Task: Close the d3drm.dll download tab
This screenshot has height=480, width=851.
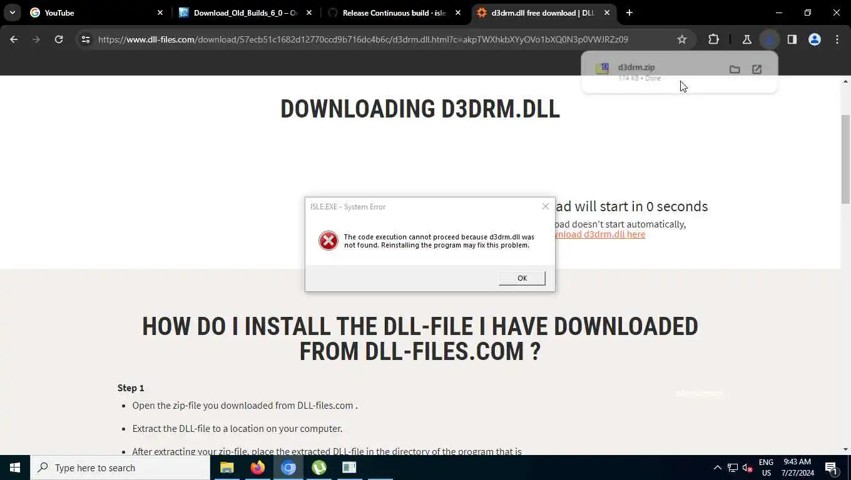Action: tap(606, 12)
